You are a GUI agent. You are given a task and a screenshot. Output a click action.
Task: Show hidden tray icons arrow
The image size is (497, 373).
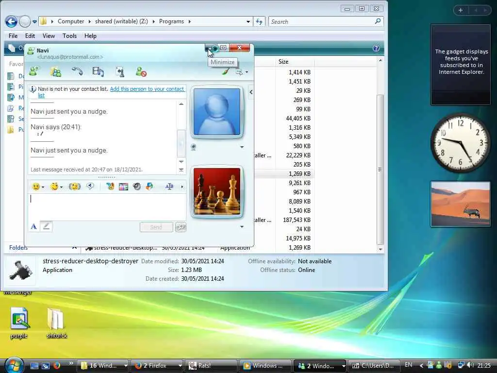point(421,366)
